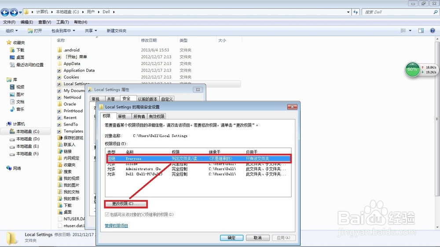Open the 工具(T) menu
440x247 pixels.
click(62, 22)
